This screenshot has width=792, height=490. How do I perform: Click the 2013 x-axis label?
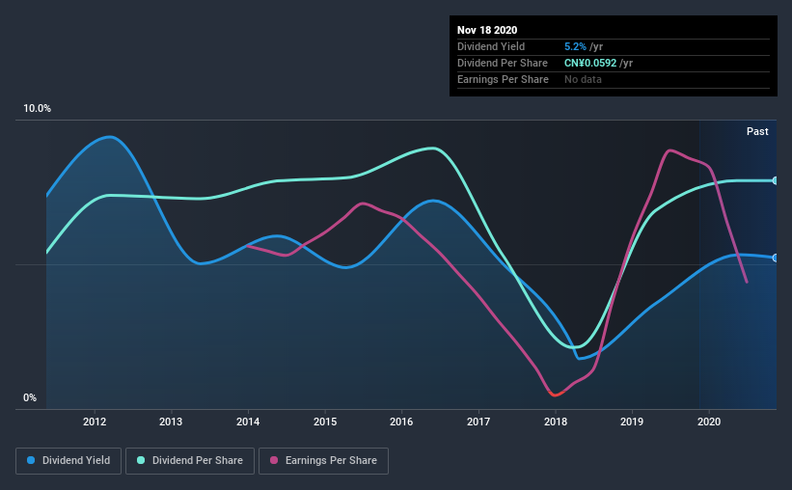pos(171,422)
